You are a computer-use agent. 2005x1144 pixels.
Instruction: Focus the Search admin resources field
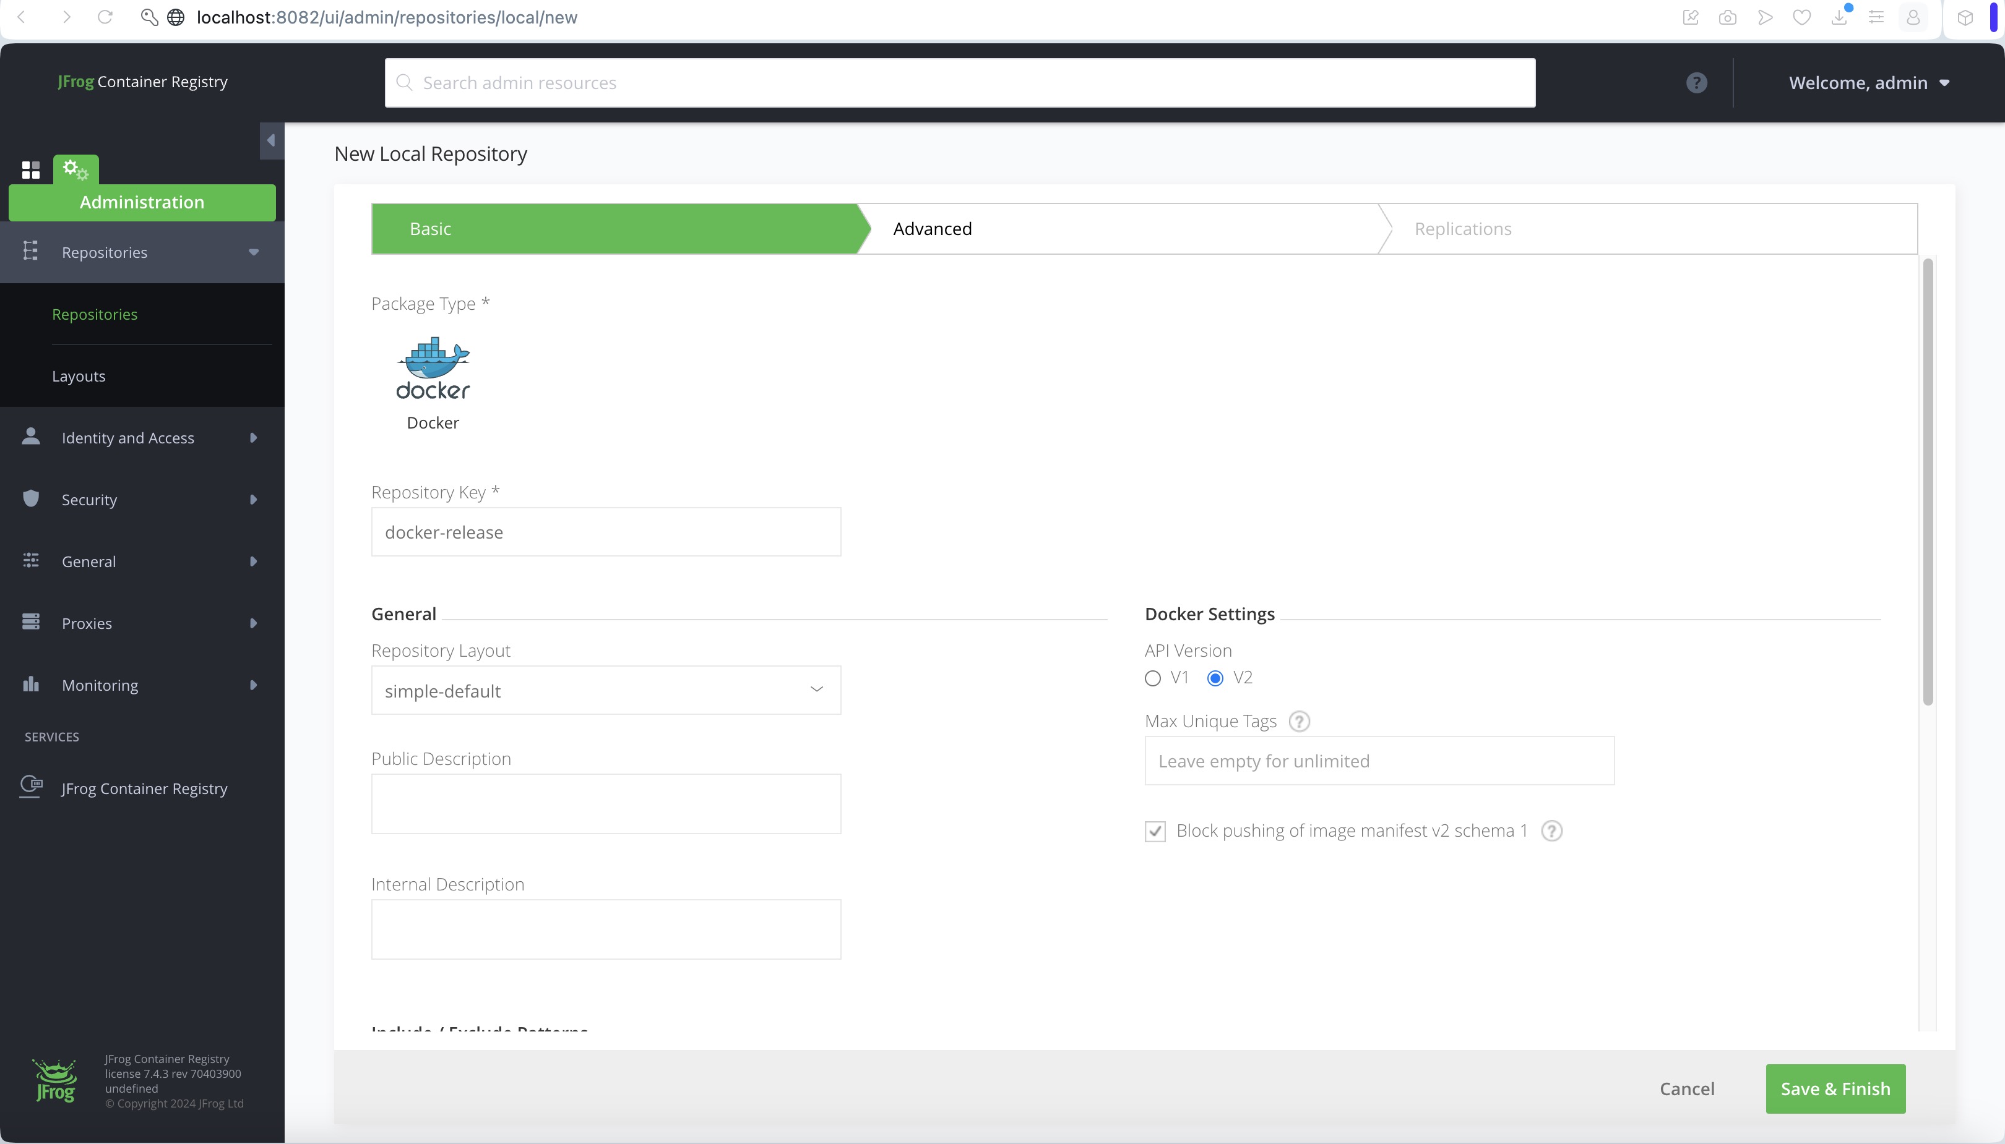(x=959, y=82)
